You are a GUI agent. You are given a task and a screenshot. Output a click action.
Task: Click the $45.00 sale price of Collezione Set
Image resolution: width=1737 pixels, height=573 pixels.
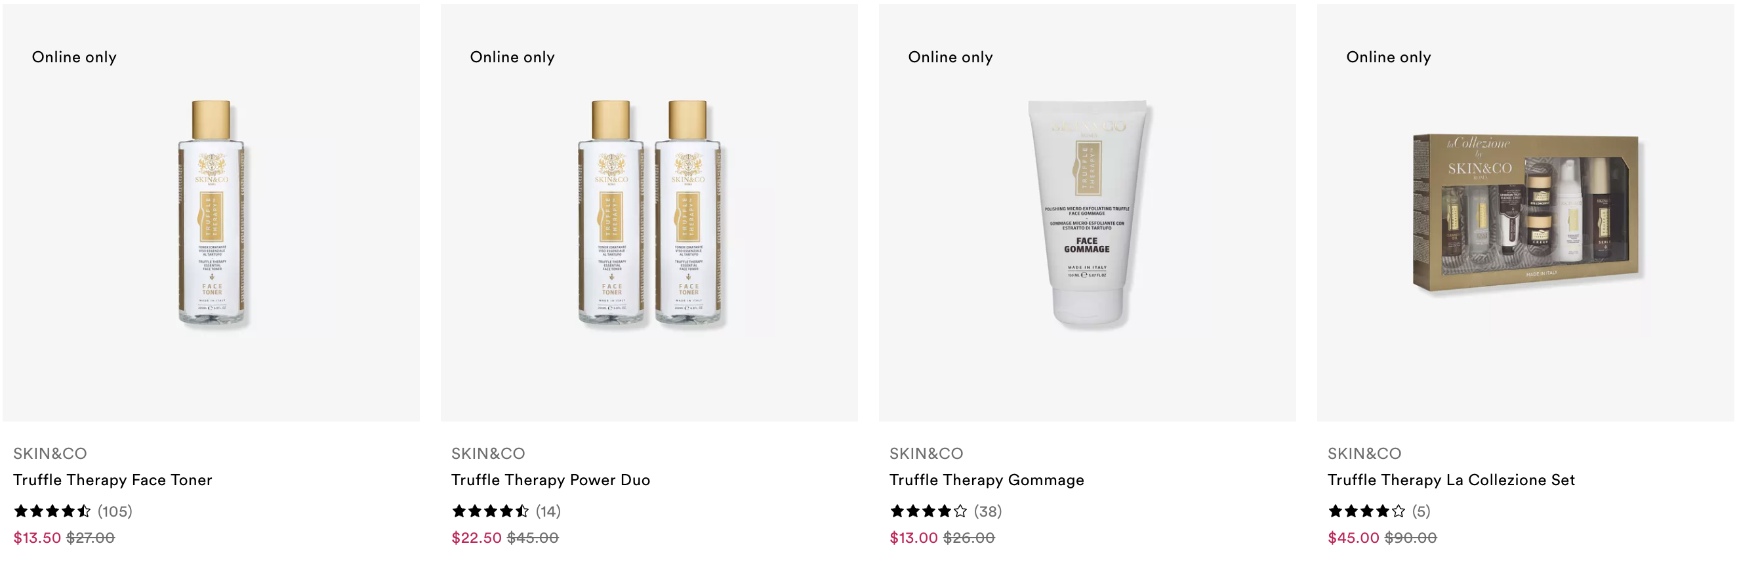pos(1353,538)
